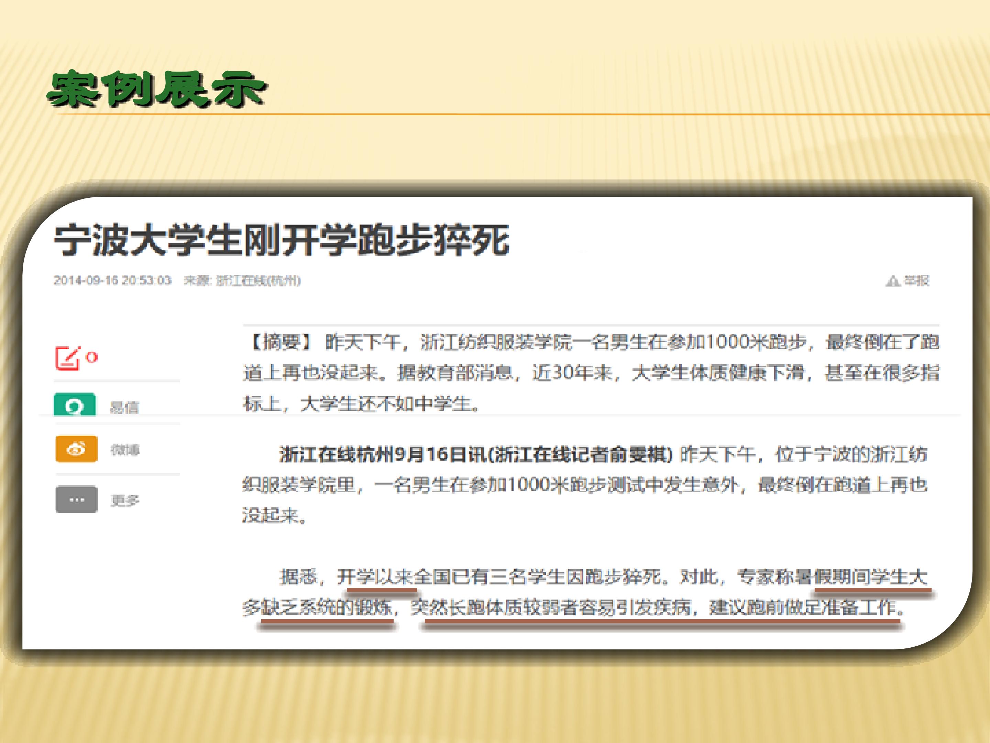The height and width of the screenshot is (743, 990).
Task: Click the 易信 share label
Action: 124,407
